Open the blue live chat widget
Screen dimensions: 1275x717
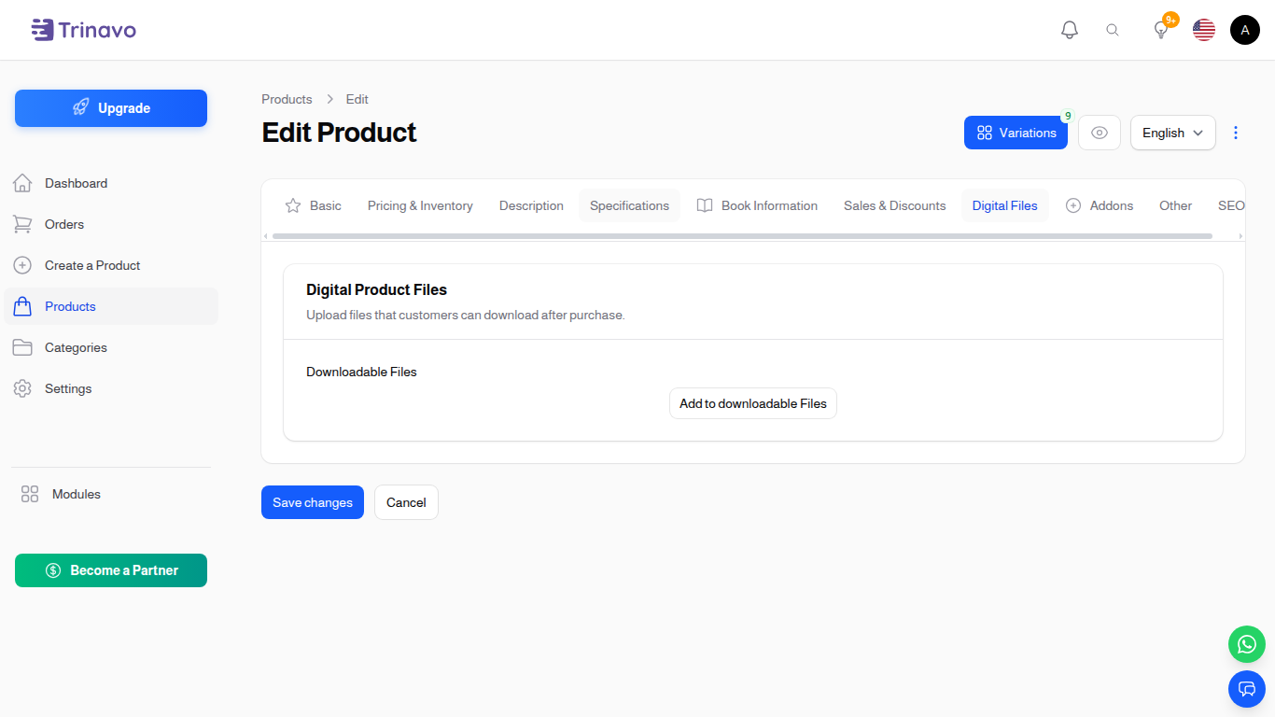coord(1247,689)
